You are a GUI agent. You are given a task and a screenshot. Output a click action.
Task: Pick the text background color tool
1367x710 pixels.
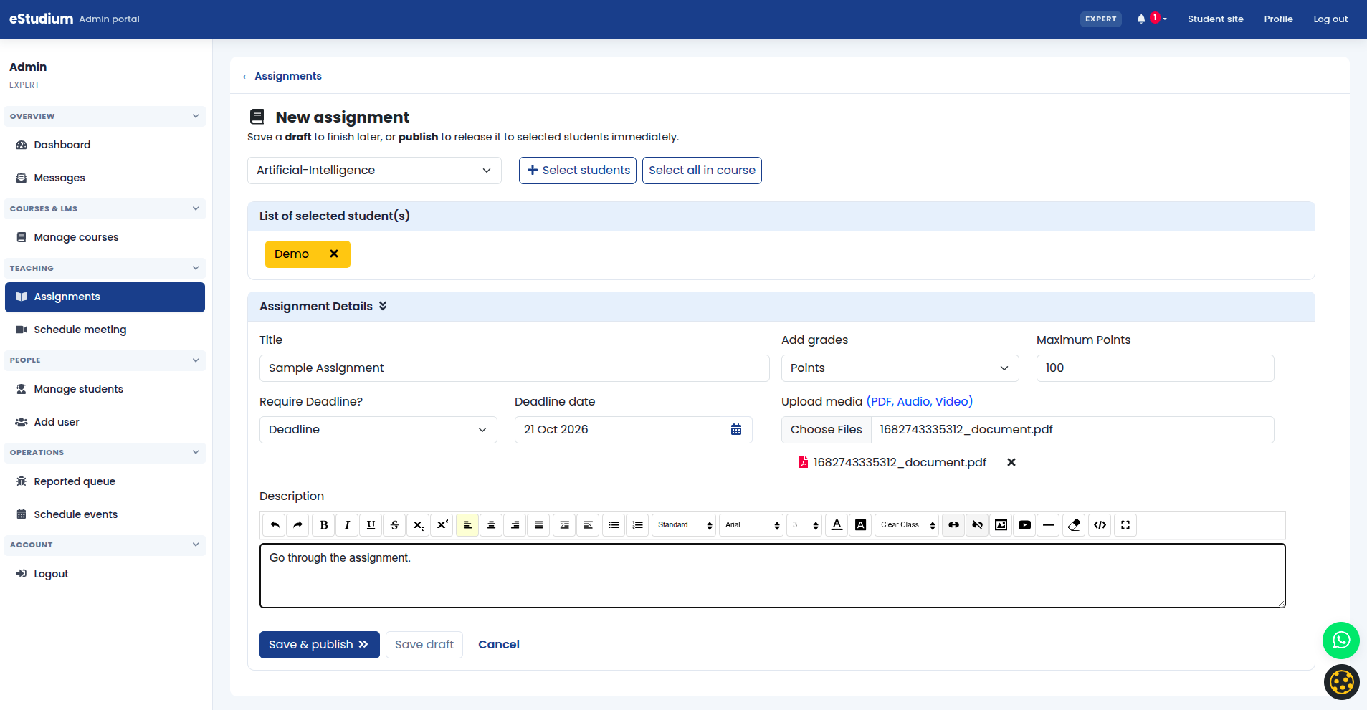coord(861,525)
